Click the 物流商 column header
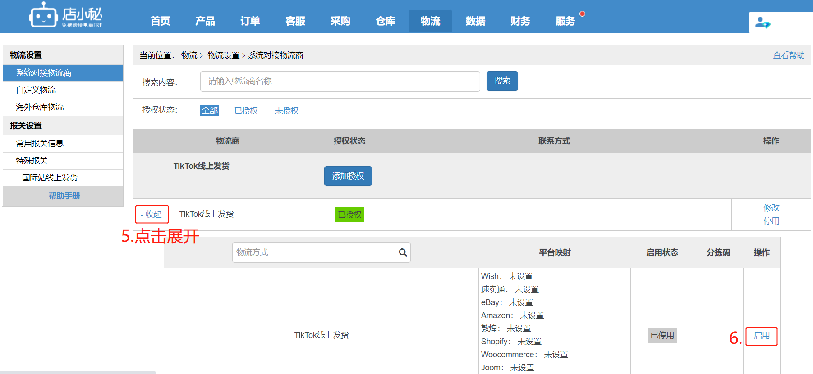The height and width of the screenshot is (374, 813). (x=228, y=141)
